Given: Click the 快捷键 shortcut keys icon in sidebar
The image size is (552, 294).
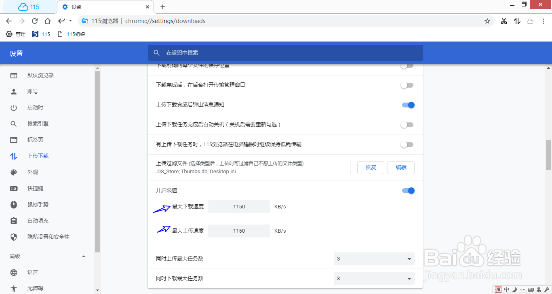Looking at the screenshot, I should pos(13,188).
